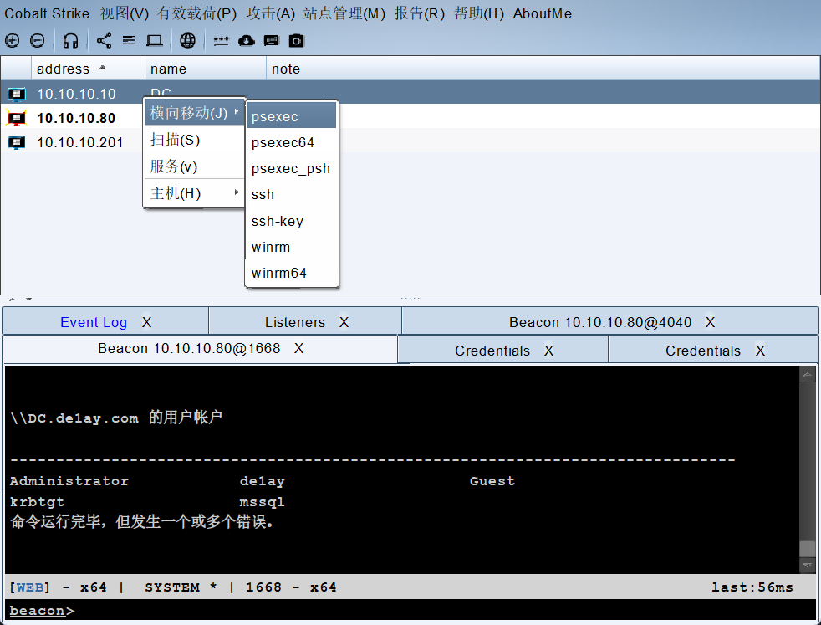
Task: Sort by note column header
Action: [543, 69]
